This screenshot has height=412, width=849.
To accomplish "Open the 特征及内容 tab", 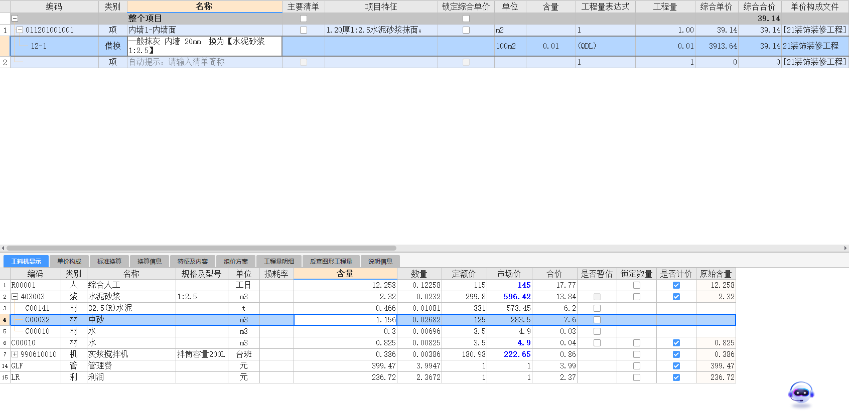I will [193, 261].
